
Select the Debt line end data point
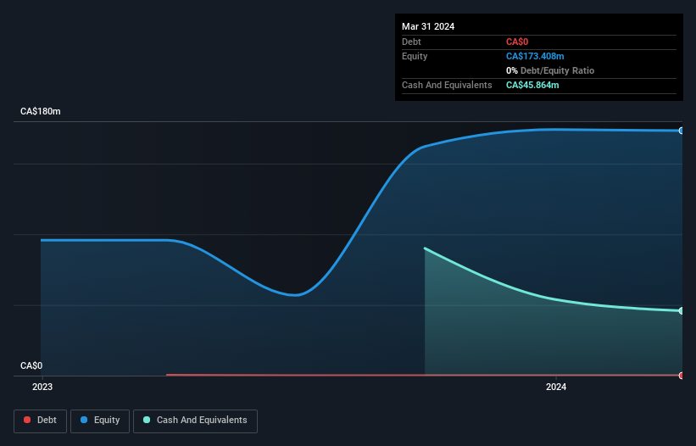point(682,376)
